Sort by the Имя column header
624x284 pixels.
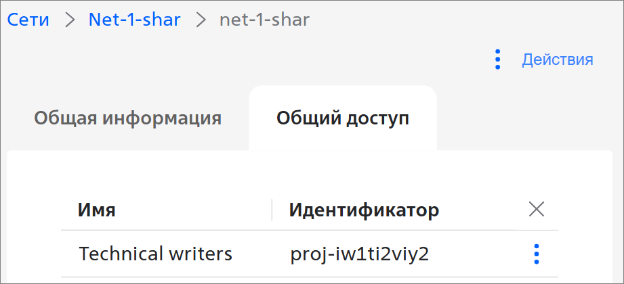click(97, 210)
